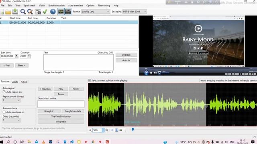This screenshot has width=257, height=144.
Task: Click the Wikipedia button
Action: (x=61, y=122)
